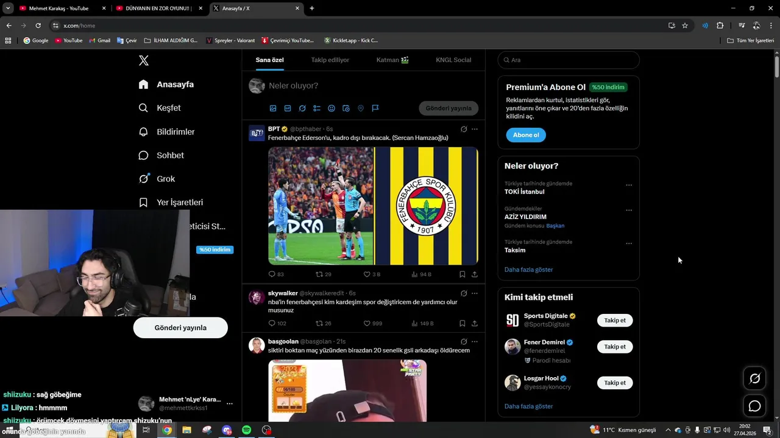780x438 pixels.
Task: Open Tüm Yer İşaretleri bookmarks folder
Action: tap(751, 40)
